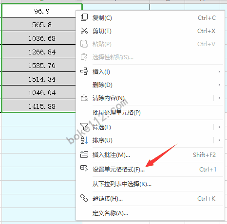The image size is (227, 224).
Task: Select the cell containing 1266.84
Action: coord(39,52)
